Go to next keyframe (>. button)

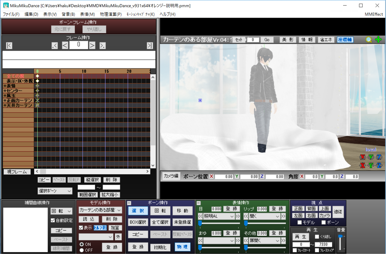pyautogui.click(x=102, y=46)
